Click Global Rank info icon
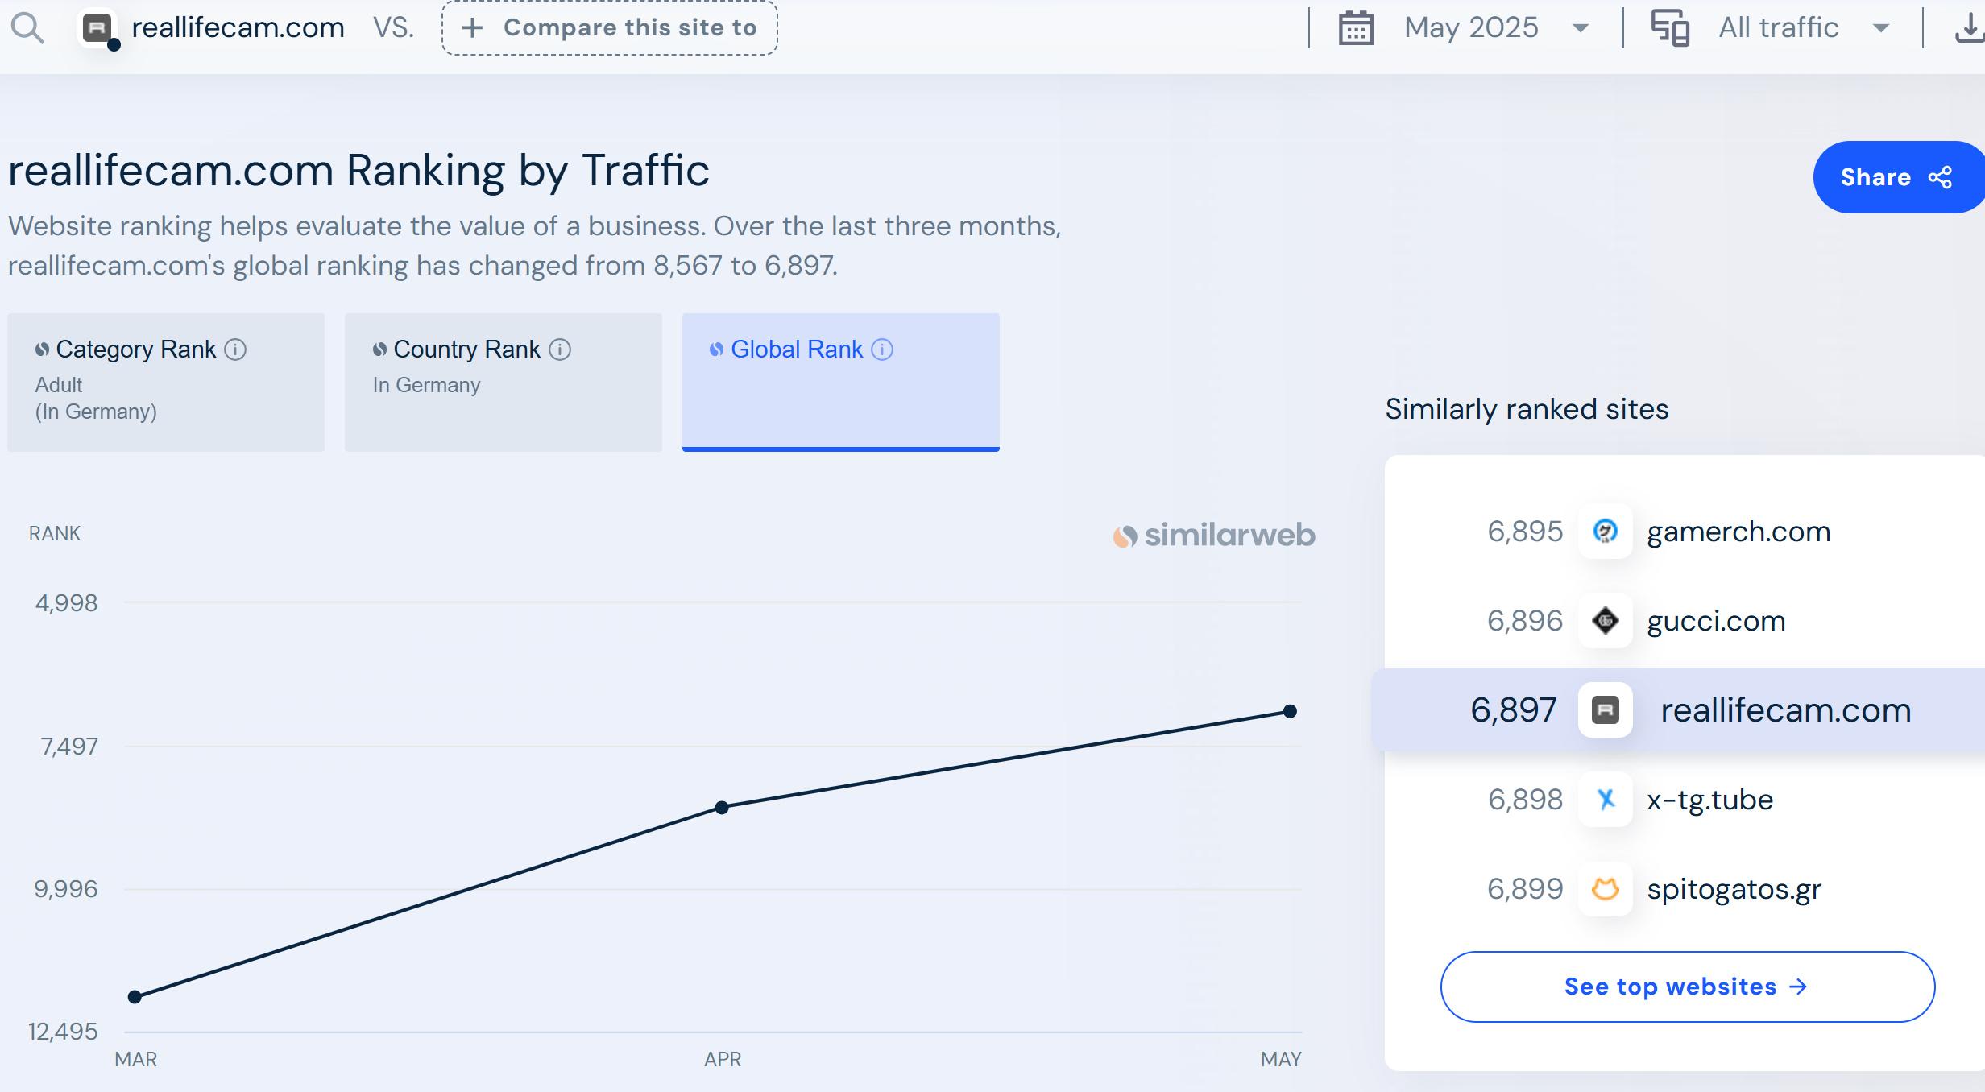This screenshot has height=1092, width=1985. point(882,350)
